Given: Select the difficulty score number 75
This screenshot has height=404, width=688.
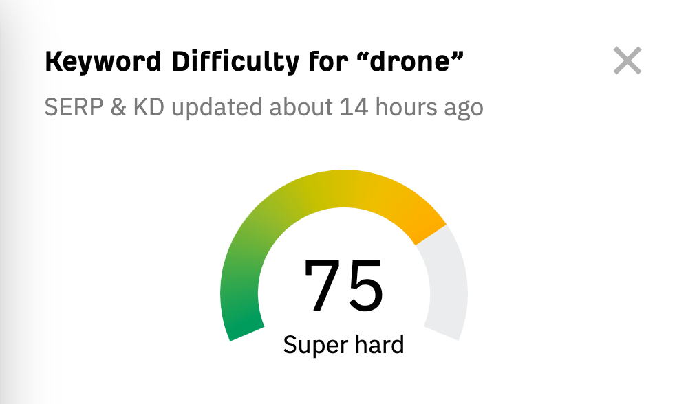Looking at the screenshot, I should 344,285.
